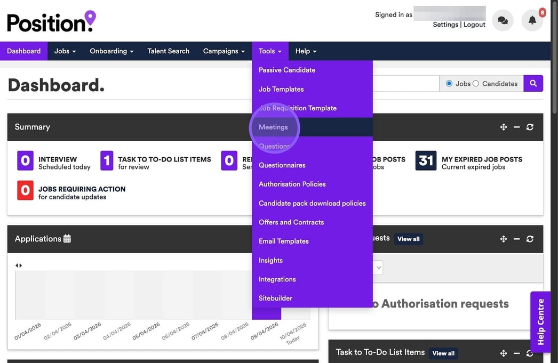Click View all for To-Do List Items
This screenshot has height=363, width=558.
(x=443, y=353)
